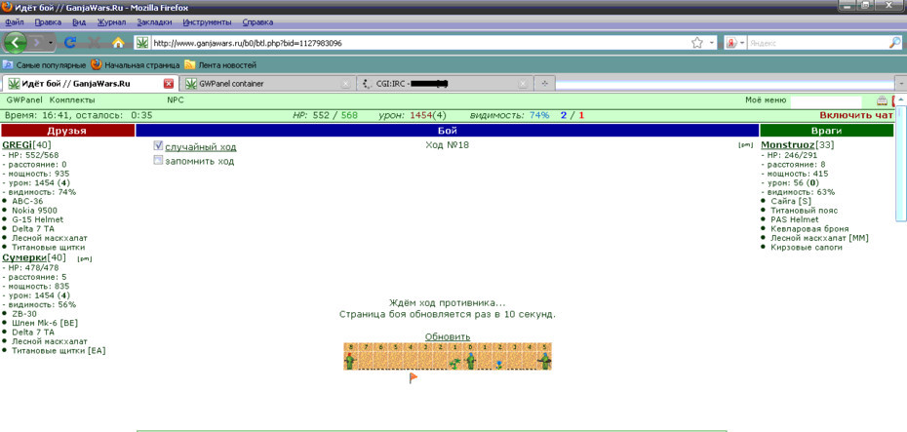Reload the page with the blue refresh icon
This screenshot has height=432, width=907.
pyautogui.click(x=70, y=42)
